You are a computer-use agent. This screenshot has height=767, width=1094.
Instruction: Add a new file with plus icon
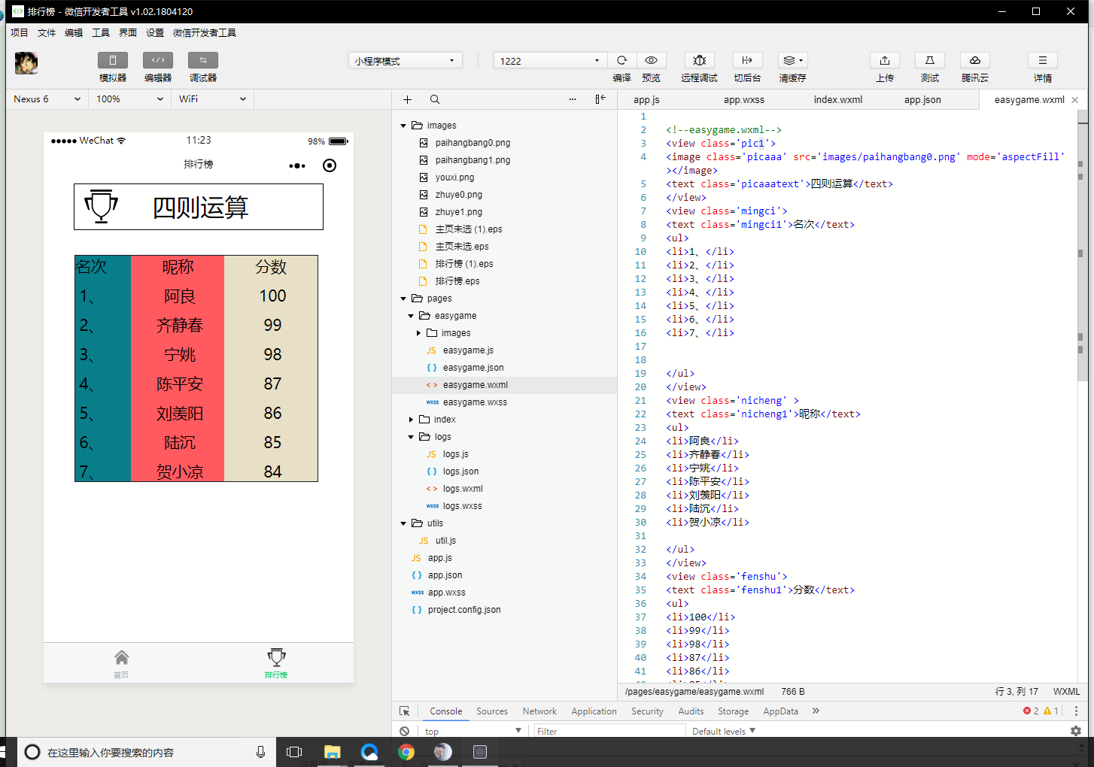click(x=407, y=99)
